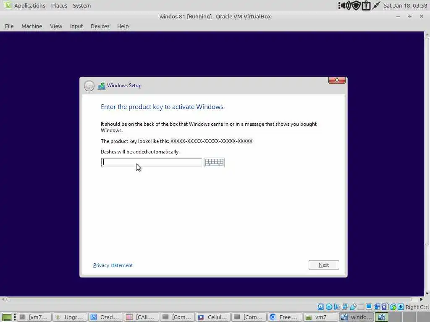Open the Input menu
The width and height of the screenshot is (430, 322).
[76, 26]
